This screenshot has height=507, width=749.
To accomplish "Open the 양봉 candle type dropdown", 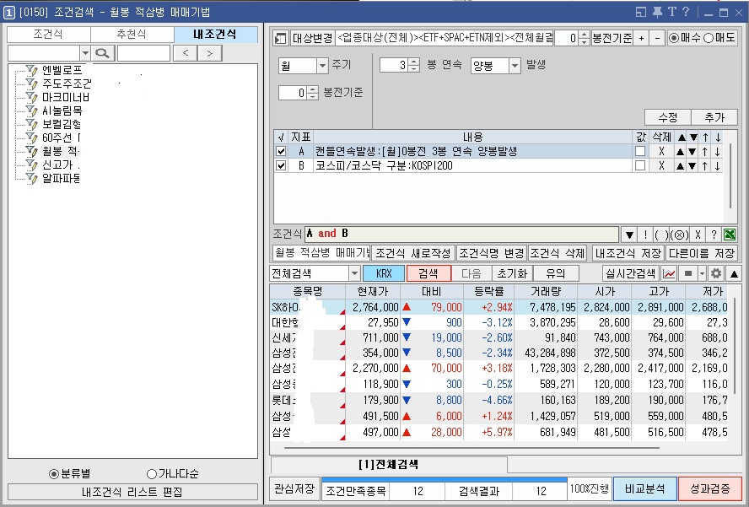I will pyautogui.click(x=515, y=66).
